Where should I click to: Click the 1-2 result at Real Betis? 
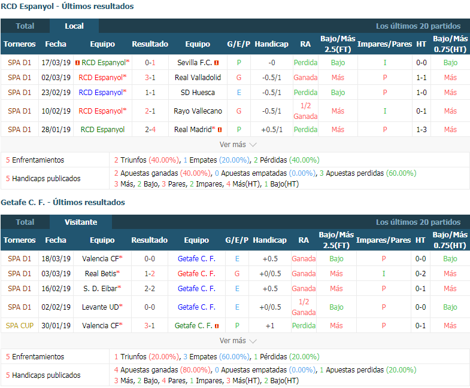[150, 274]
